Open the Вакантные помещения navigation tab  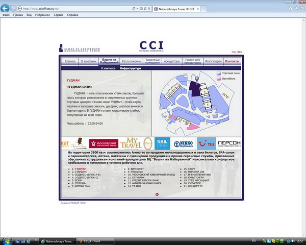(x=152, y=61)
